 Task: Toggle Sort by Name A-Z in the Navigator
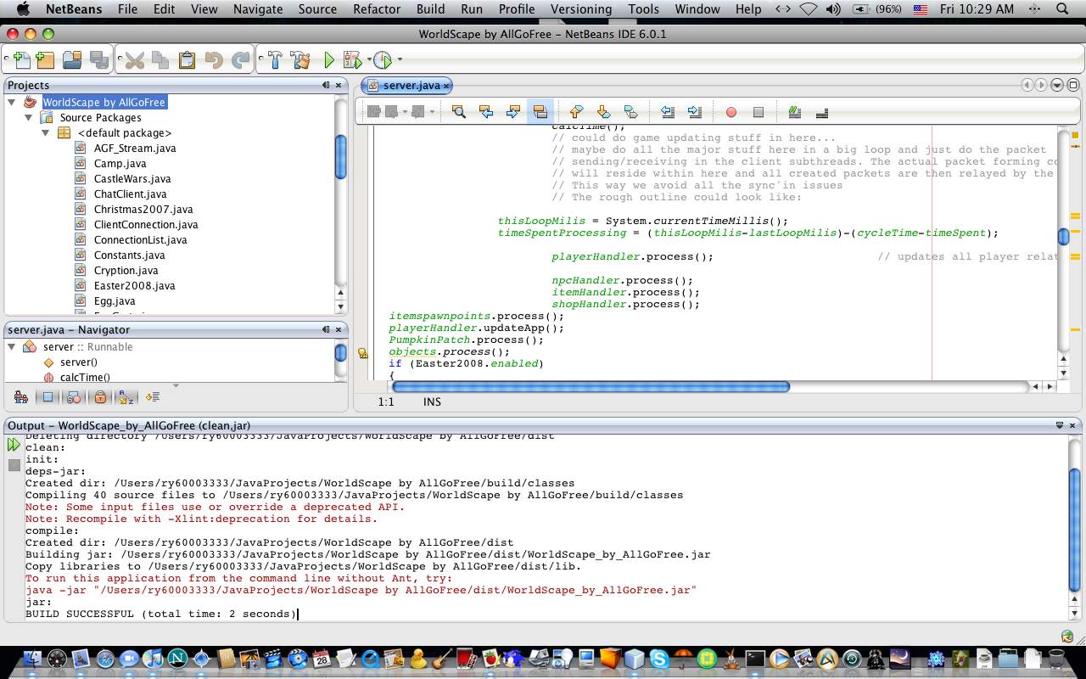pos(126,396)
